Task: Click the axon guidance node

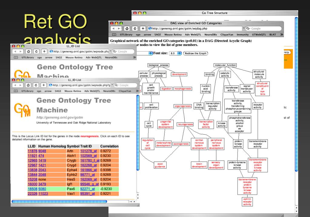Action: 160,165
